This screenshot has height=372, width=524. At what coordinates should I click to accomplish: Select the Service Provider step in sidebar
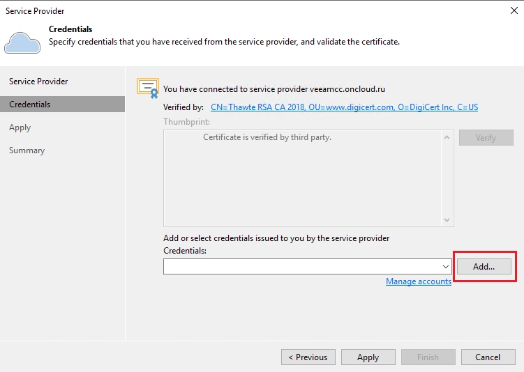tap(38, 82)
